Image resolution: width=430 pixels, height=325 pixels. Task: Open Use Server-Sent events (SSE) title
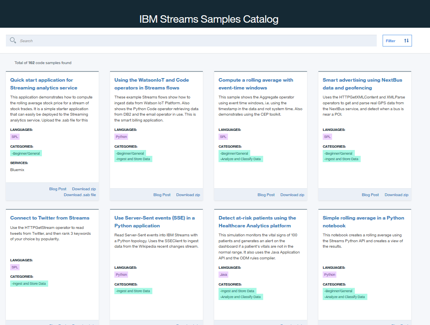point(154,221)
